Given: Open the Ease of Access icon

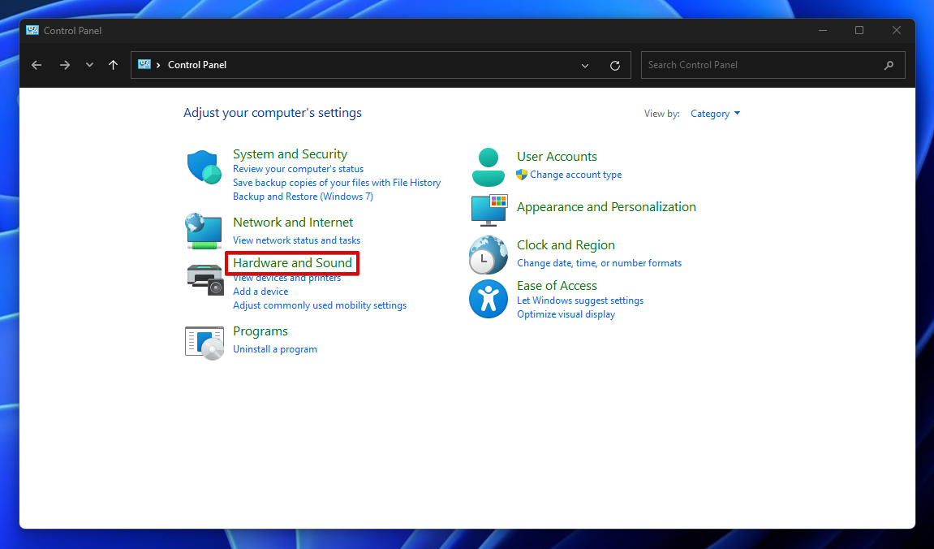Looking at the screenshot, I should [x=489, y=299].
